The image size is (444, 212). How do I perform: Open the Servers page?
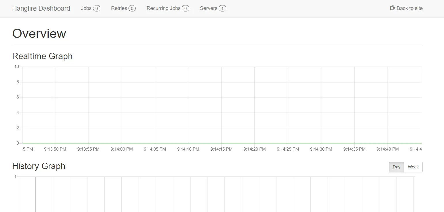click(213, 8)
